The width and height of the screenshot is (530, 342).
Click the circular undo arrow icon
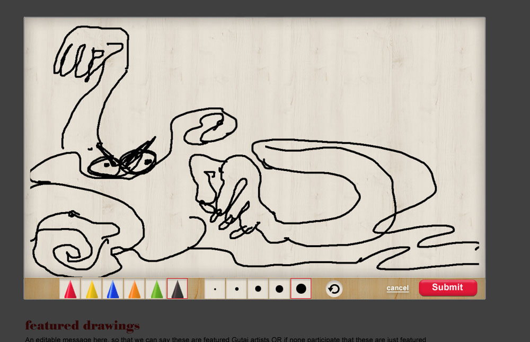pyautogui.click(x=334, y=289)
